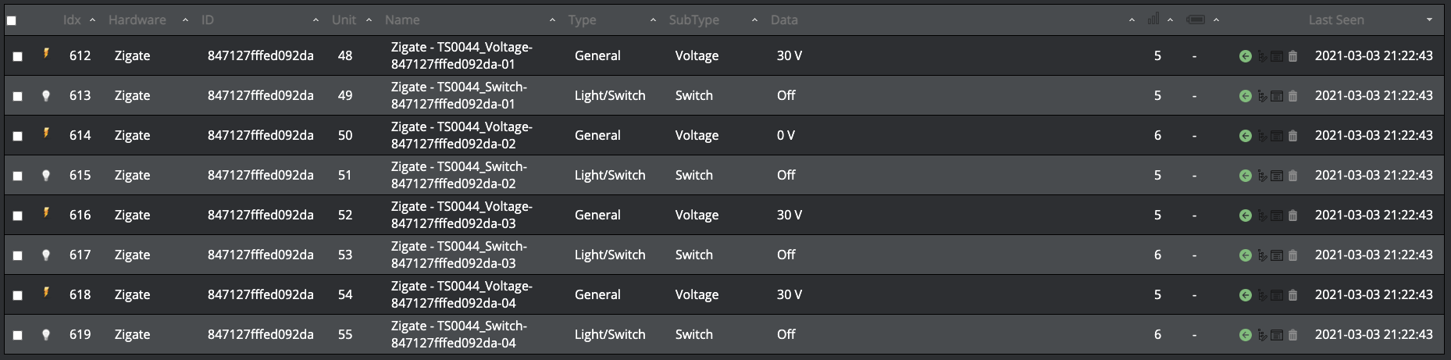Click unit number 55 in the last row

click(345, 335)
